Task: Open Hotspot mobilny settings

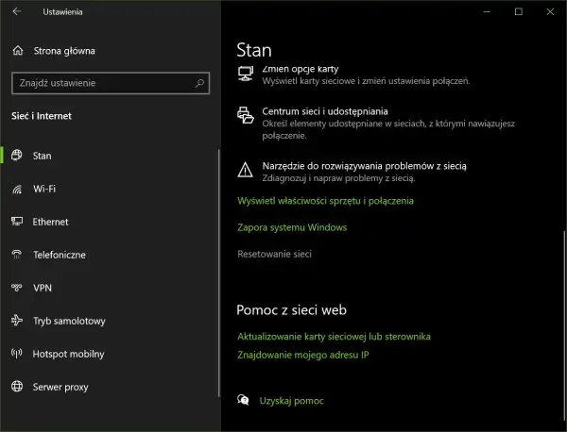Action: click(68, 354)
